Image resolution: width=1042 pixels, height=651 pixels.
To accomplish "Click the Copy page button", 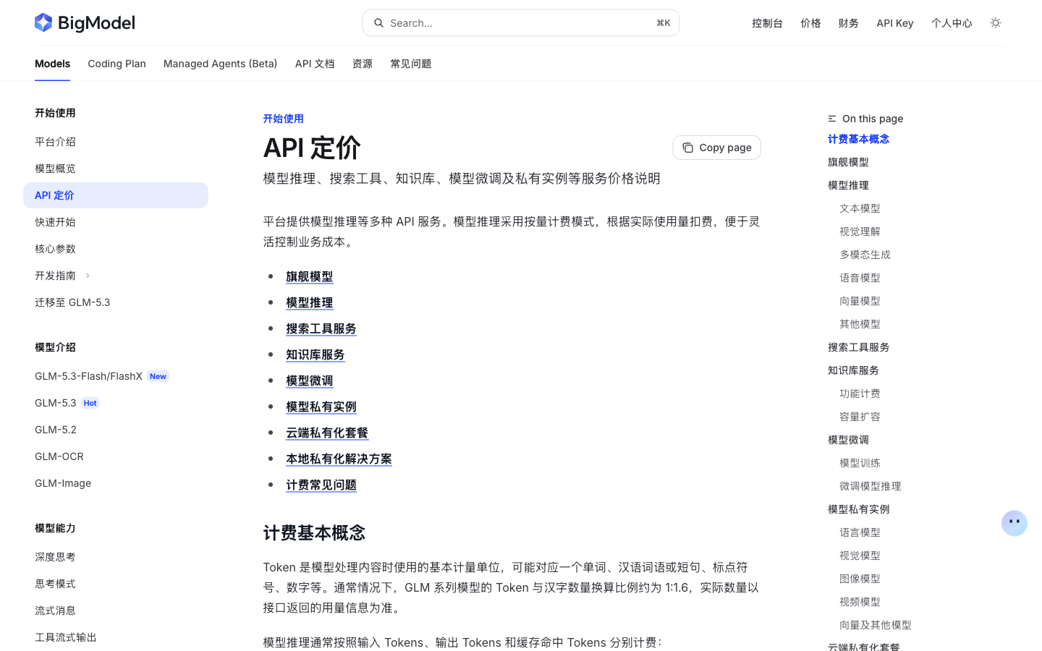I will click(717, 148).
